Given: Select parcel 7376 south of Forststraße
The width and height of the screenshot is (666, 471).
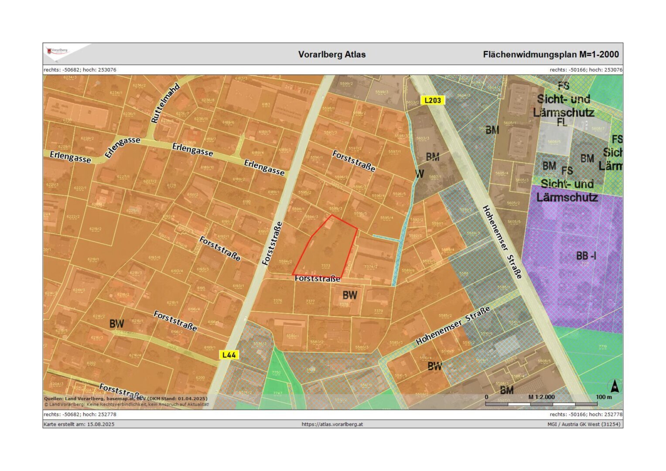Looking at the screenshot, I should (277, 300).
